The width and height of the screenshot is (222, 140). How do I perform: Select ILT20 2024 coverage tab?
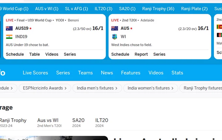point(102,123)
